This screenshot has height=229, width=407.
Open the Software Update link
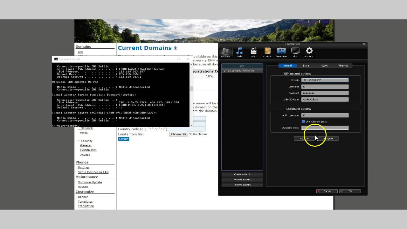pos(90,182)
